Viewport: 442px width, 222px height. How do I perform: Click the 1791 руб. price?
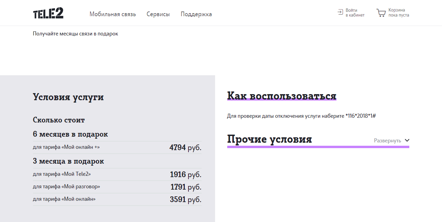pyautogui.click(x=186, y=187)
